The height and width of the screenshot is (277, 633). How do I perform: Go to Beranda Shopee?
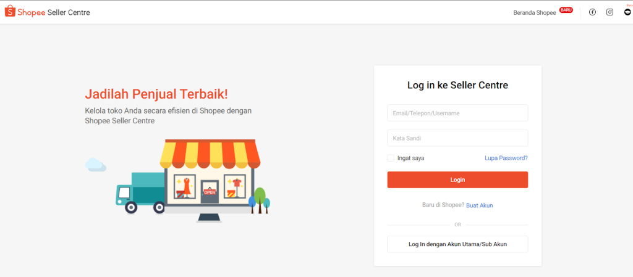click(535, 12)
